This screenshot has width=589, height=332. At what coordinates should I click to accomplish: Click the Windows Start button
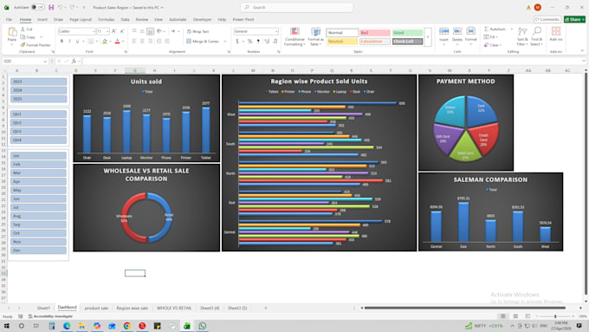click(x=7, y=326)
